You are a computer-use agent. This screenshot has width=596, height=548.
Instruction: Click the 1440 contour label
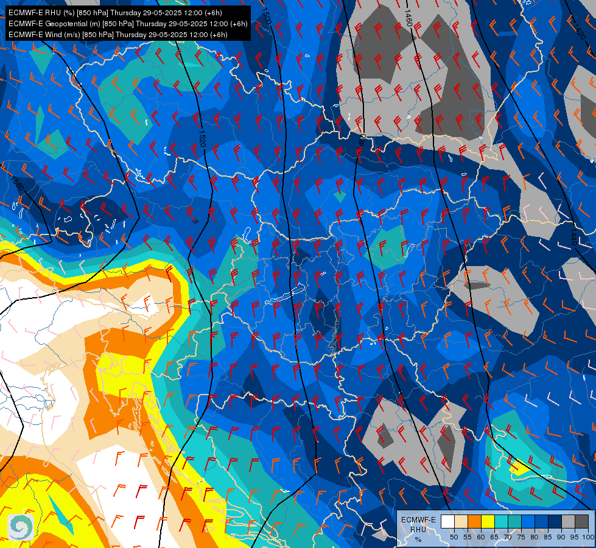pos(573,237)
